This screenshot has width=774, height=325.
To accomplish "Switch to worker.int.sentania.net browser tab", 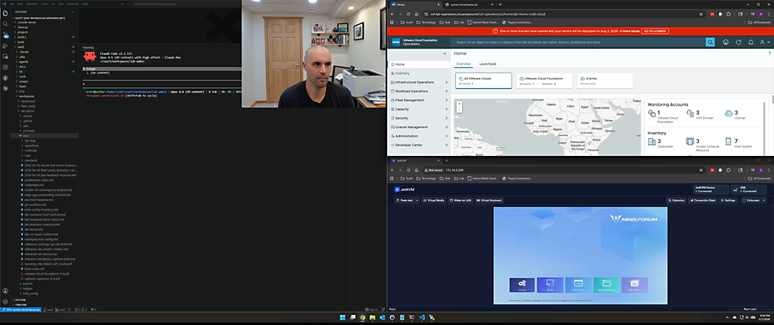I will [467, 4].
